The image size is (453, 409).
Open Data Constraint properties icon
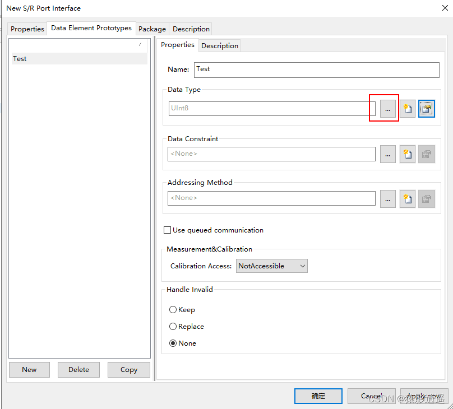(x=427, y=154)
